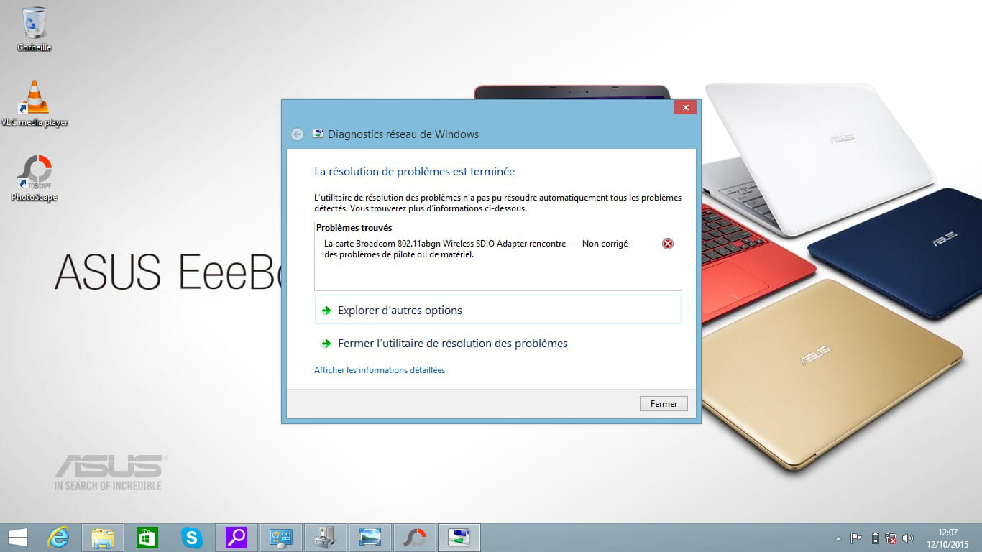Screen dimensions: 982x552
Task: Open the Action Center flag icon
Action: coord(856,538)
